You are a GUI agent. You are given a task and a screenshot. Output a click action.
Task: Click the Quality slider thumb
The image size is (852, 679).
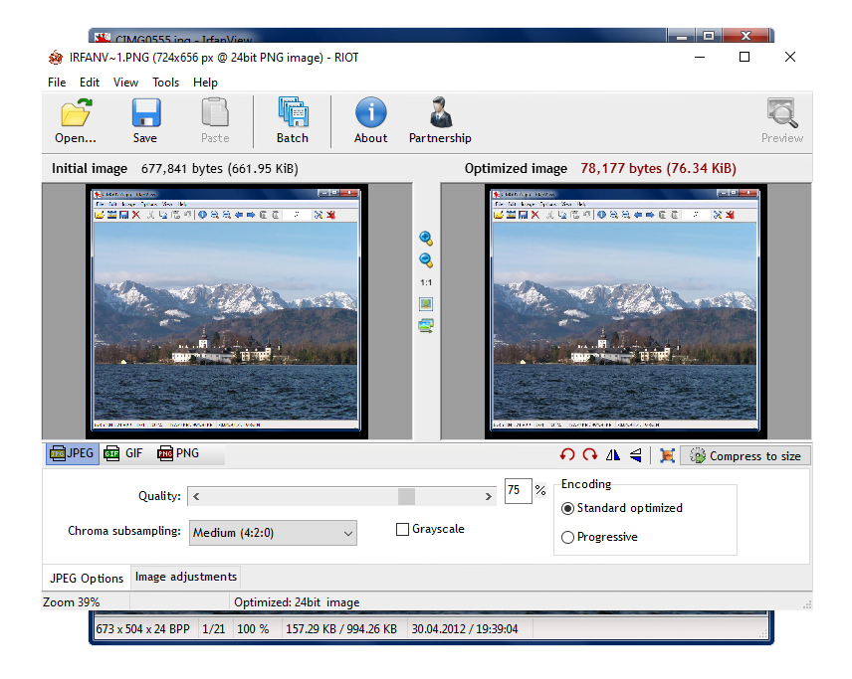(x=406, y=496)
